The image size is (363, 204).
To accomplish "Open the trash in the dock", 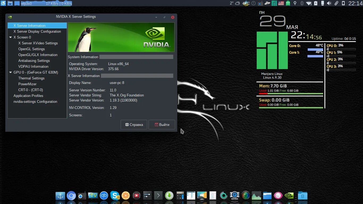I will pos(302,196).
